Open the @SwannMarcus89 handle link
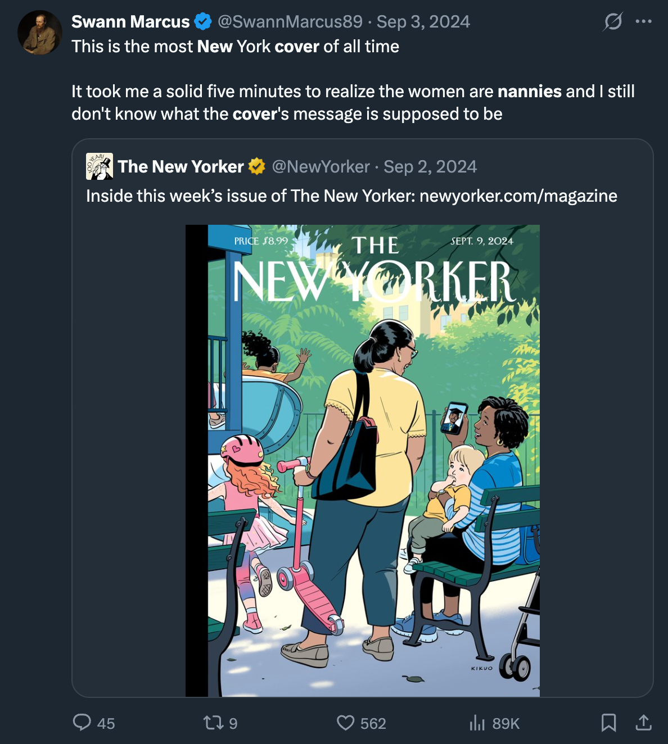This screenshot has height=744, width=668. pos(290,22)
